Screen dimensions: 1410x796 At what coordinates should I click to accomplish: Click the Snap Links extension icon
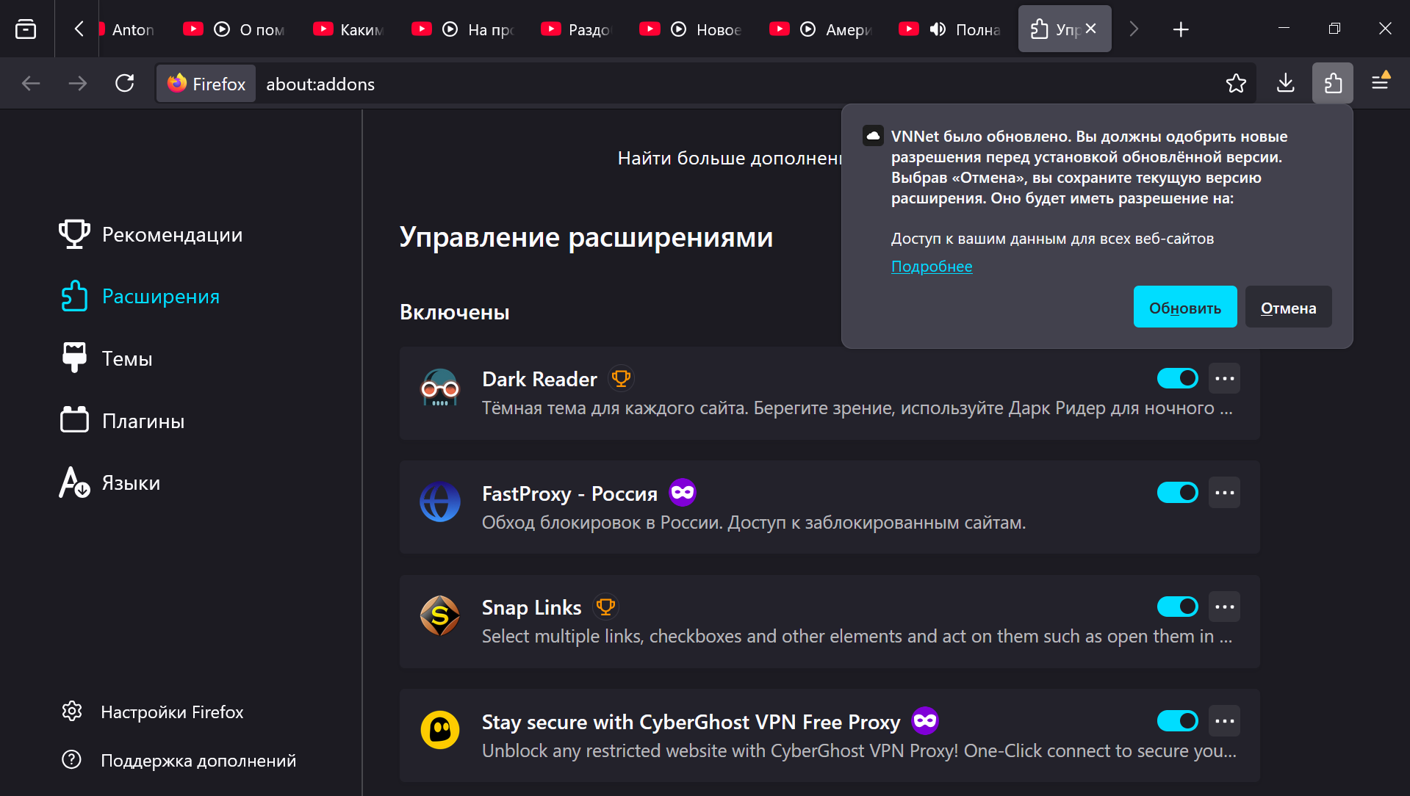pyautogui.click(x=440, y=616)
